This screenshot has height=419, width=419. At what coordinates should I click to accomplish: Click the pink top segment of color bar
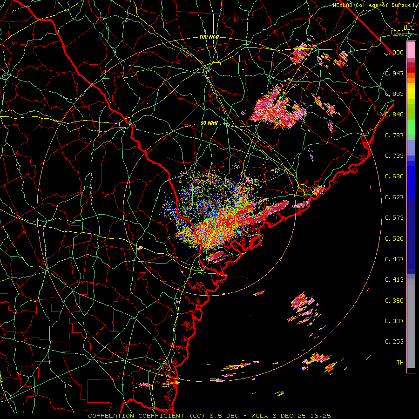(x=411, y=50)
